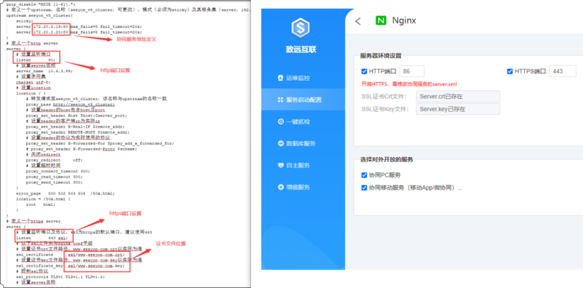
Task: Open the 一键巡检 menu item
Action: coord(303,122)
